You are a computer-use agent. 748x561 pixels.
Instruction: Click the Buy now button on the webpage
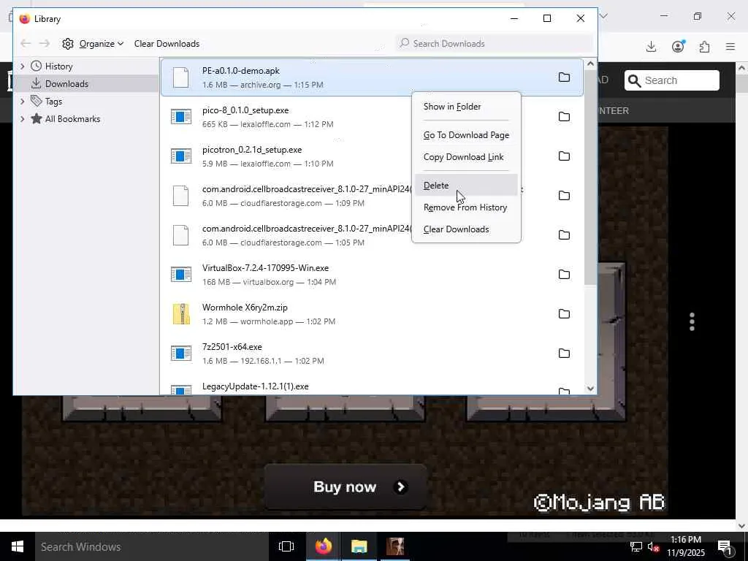click(x=345, y=486)
